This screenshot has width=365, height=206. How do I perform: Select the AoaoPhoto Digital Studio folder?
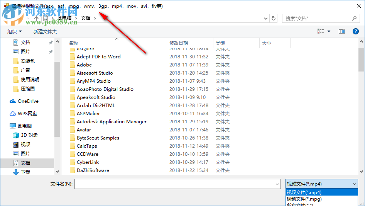102,89
